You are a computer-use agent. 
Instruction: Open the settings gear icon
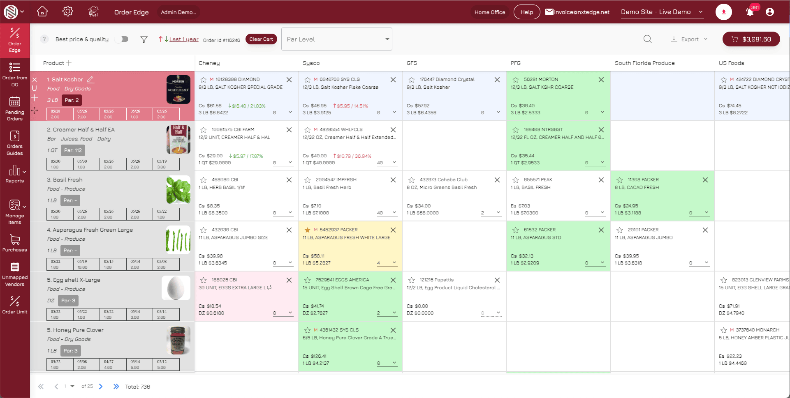(x=68, y=12)
